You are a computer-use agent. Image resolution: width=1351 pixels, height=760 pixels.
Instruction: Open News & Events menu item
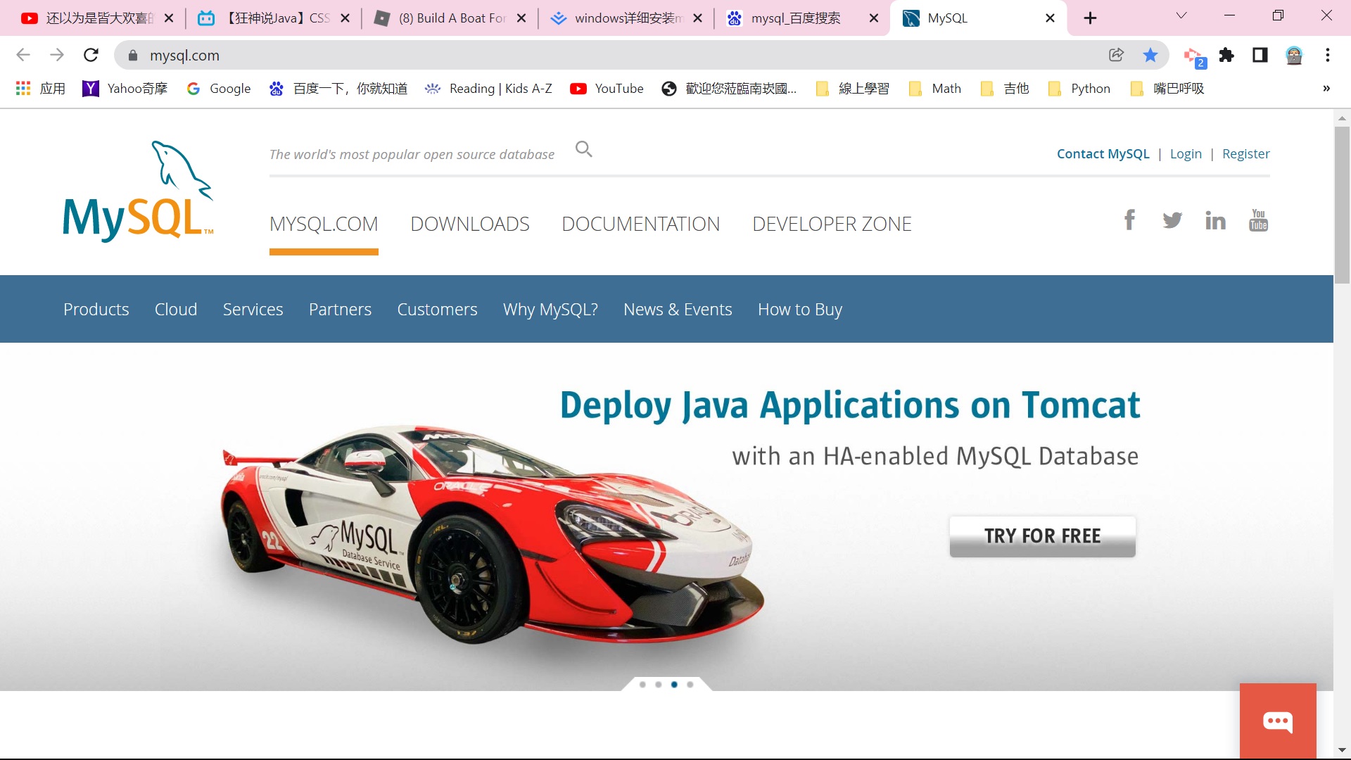pos(678,309)
